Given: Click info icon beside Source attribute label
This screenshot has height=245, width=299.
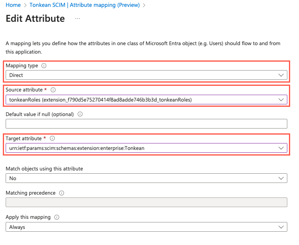Looking at the screenshot, I should [53, 90].
